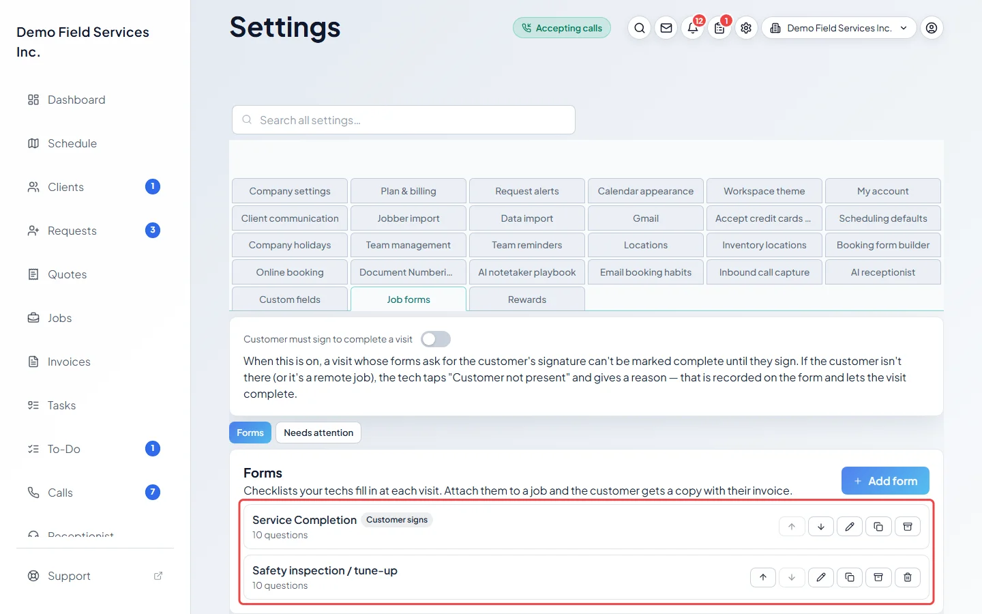The height and width of the screenshot is (614, 982).
Task: Duplicate the Service Completion form
Action: 878,527
